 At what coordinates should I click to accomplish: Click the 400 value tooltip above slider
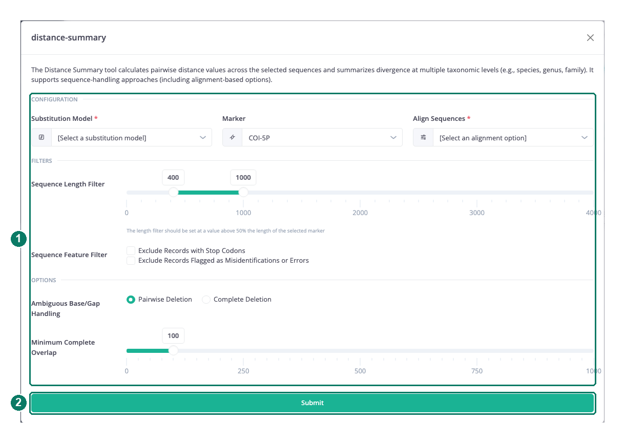click(x=173, y=177)
